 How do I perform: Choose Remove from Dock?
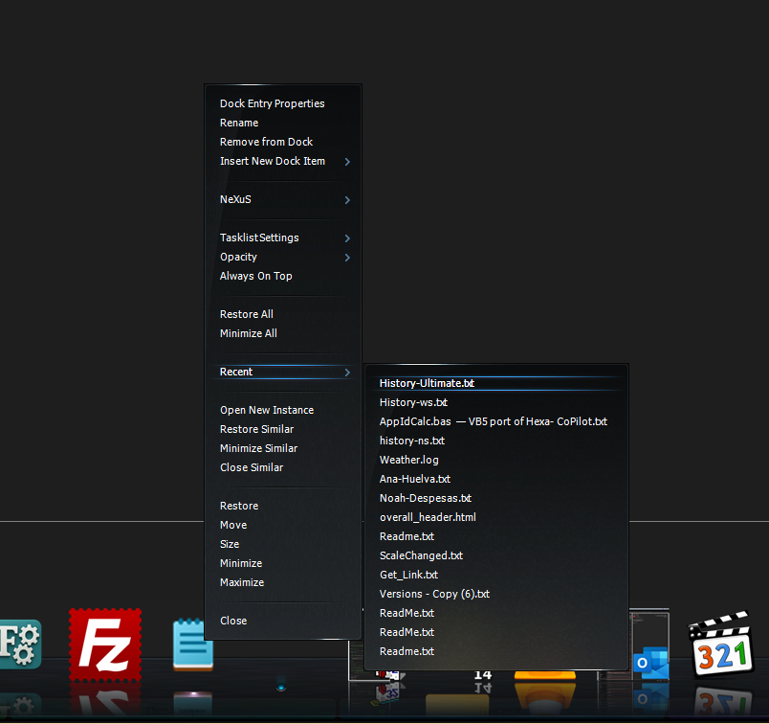tap(266, 142)
